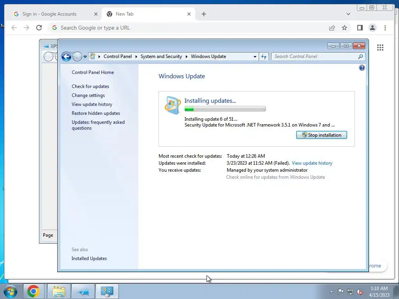Click the installation progress bar
The image size is (399, 299).
(x=225, y=109)
